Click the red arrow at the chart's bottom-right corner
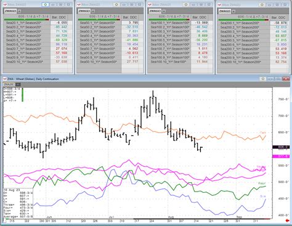292x226 pixels. click(x=288, y=220)
